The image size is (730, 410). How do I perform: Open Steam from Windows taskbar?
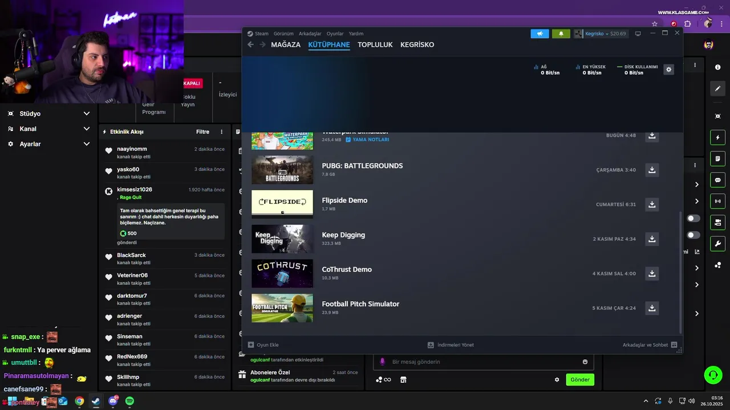click(96, 401)
